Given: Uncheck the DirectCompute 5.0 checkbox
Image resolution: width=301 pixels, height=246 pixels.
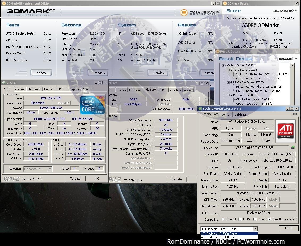Looking at the screenshot, I should click(269, 219).
